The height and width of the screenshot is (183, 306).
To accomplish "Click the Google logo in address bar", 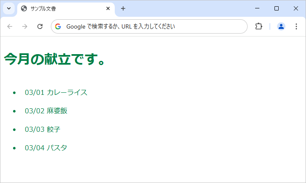I will pos(58,26).
